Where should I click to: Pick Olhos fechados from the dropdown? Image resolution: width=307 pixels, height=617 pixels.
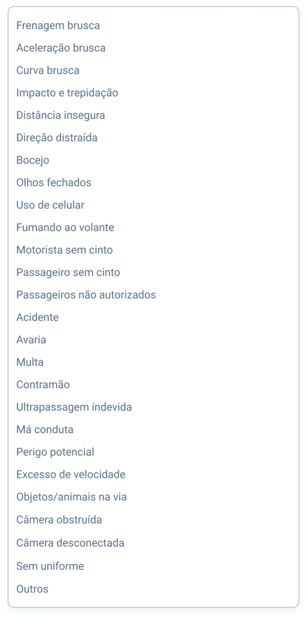[153, 182]
